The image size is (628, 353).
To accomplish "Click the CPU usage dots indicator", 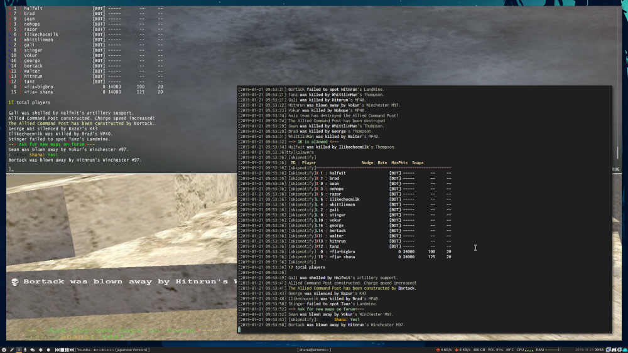I will (x=529, y=350).
